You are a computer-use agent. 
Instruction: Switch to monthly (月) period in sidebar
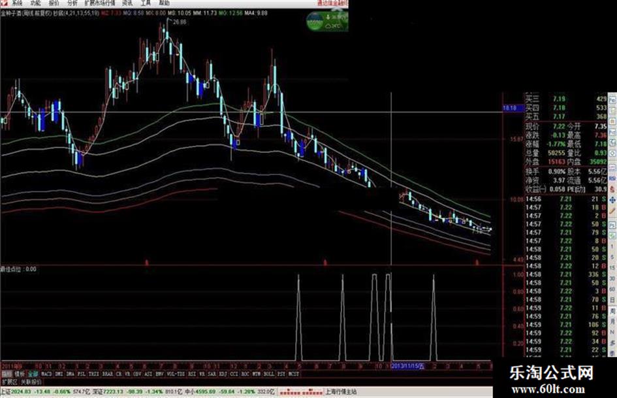pos(612,322)
